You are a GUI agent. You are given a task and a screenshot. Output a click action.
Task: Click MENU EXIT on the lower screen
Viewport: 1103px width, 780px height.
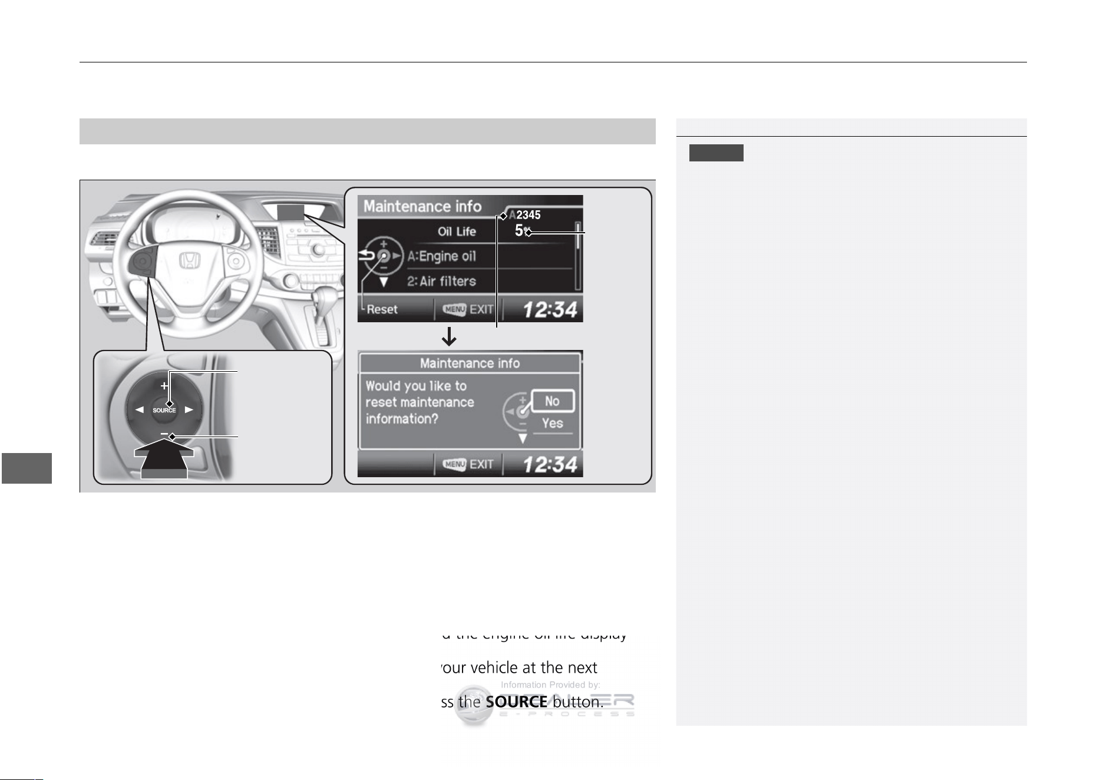[x=469, y=464]
